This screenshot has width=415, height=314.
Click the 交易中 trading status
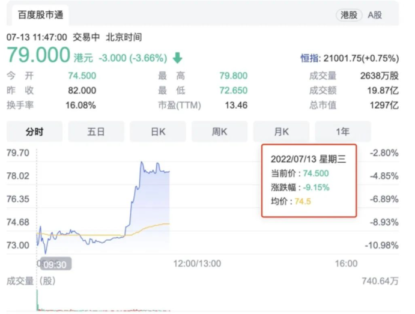click(x=86, y=37)
